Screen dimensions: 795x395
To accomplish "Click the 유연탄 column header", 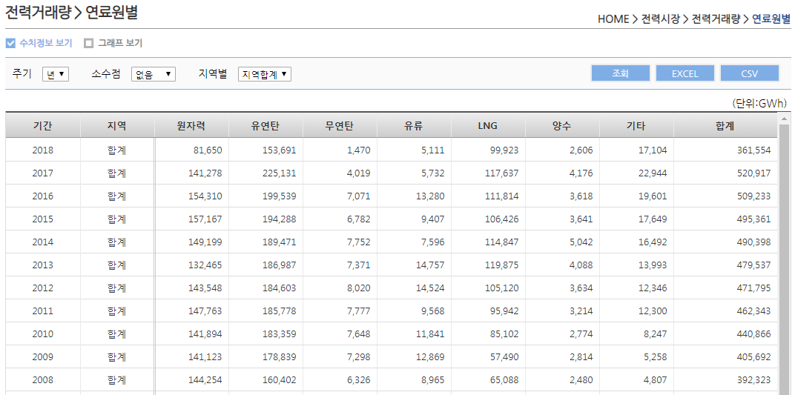I will point(265,126).
